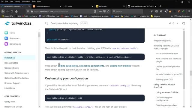This screenshot has width=192, height=108.
Task: Bookmark this page with star icon
Action: click(x=108, y=11)
